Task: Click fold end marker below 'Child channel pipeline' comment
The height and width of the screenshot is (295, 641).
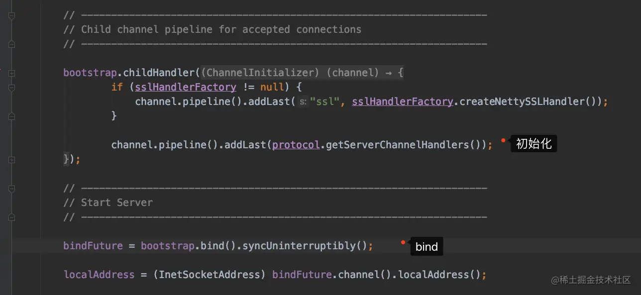Action: point(11,44)
